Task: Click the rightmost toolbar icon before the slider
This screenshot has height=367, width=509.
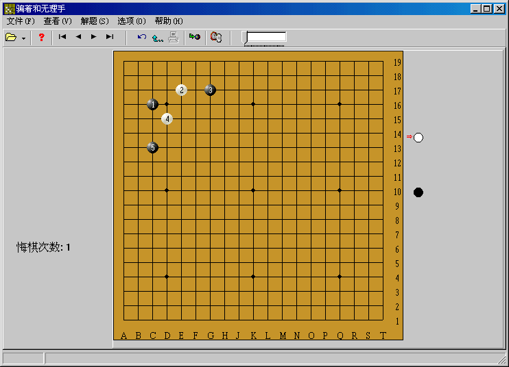Action: (x=216, y=37)
